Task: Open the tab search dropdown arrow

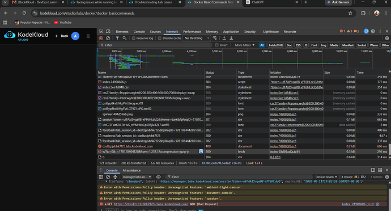Action: pyautogui.click(x=5, y=2)
